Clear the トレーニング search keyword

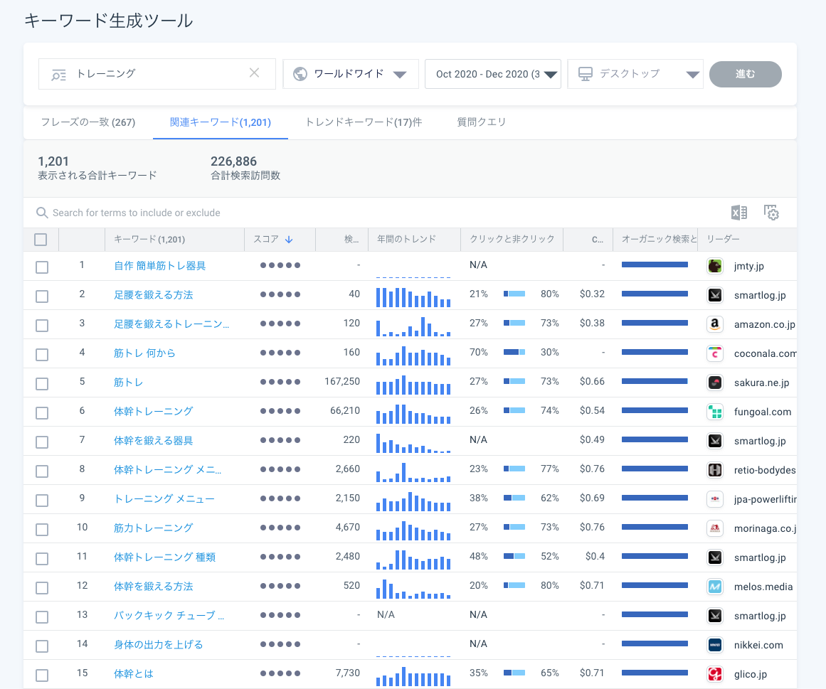[254, 73]
